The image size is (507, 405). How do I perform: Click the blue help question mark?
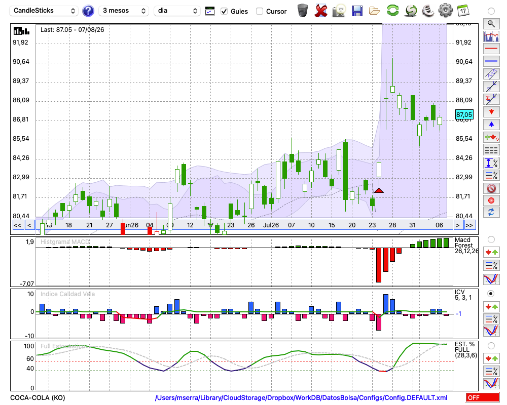pos(88,11)
